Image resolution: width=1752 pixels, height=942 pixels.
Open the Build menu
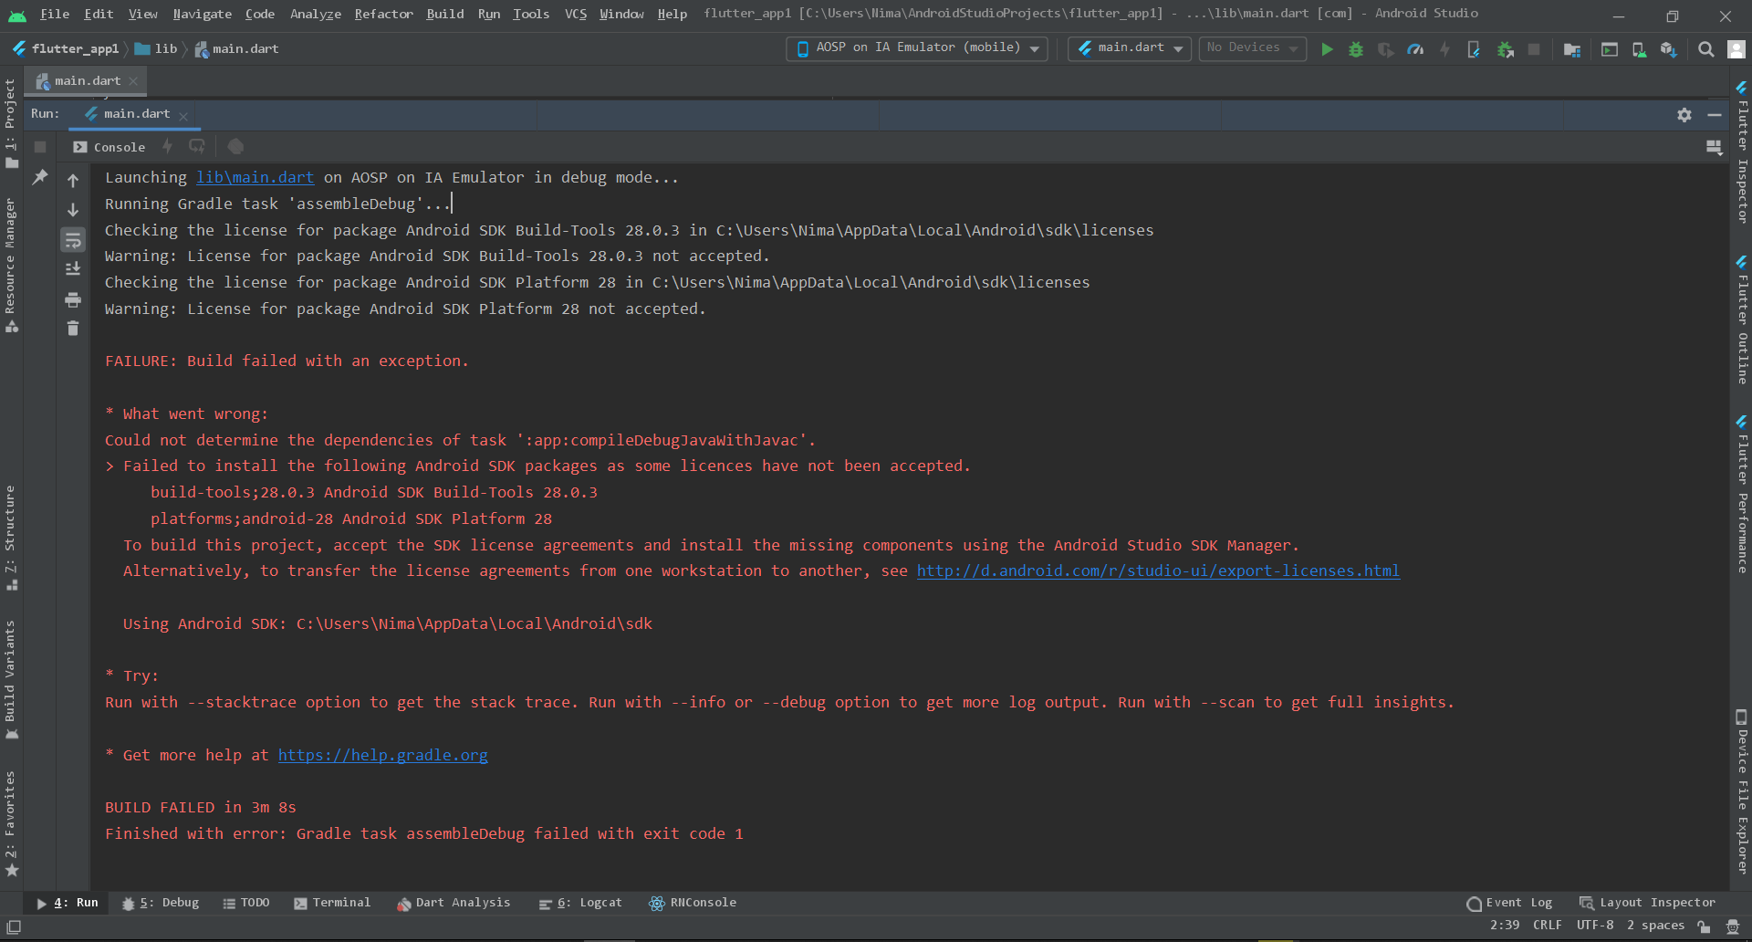[445, 14]
